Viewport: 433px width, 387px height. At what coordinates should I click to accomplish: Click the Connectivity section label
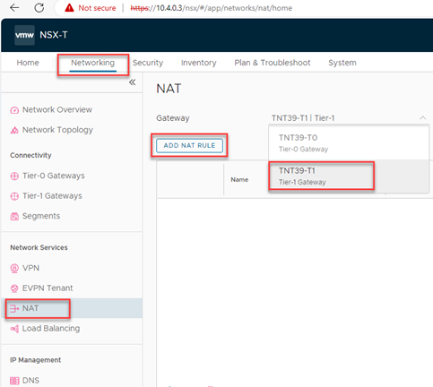(30, 155)
